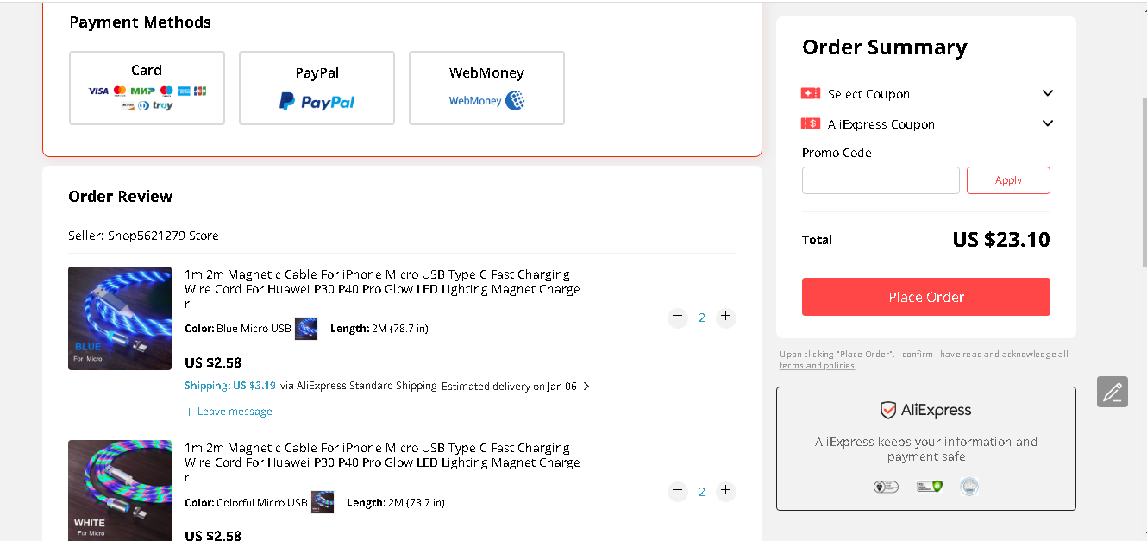This screenshot has height=541, width=1147.
Task: Click the Blue Micro USB color swatch
Action: coord(306,329)
